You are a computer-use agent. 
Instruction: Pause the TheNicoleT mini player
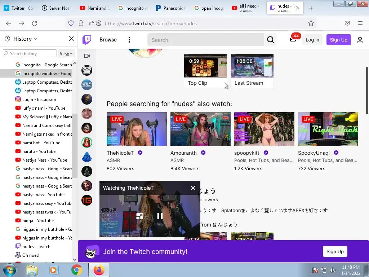click(160, 216)
